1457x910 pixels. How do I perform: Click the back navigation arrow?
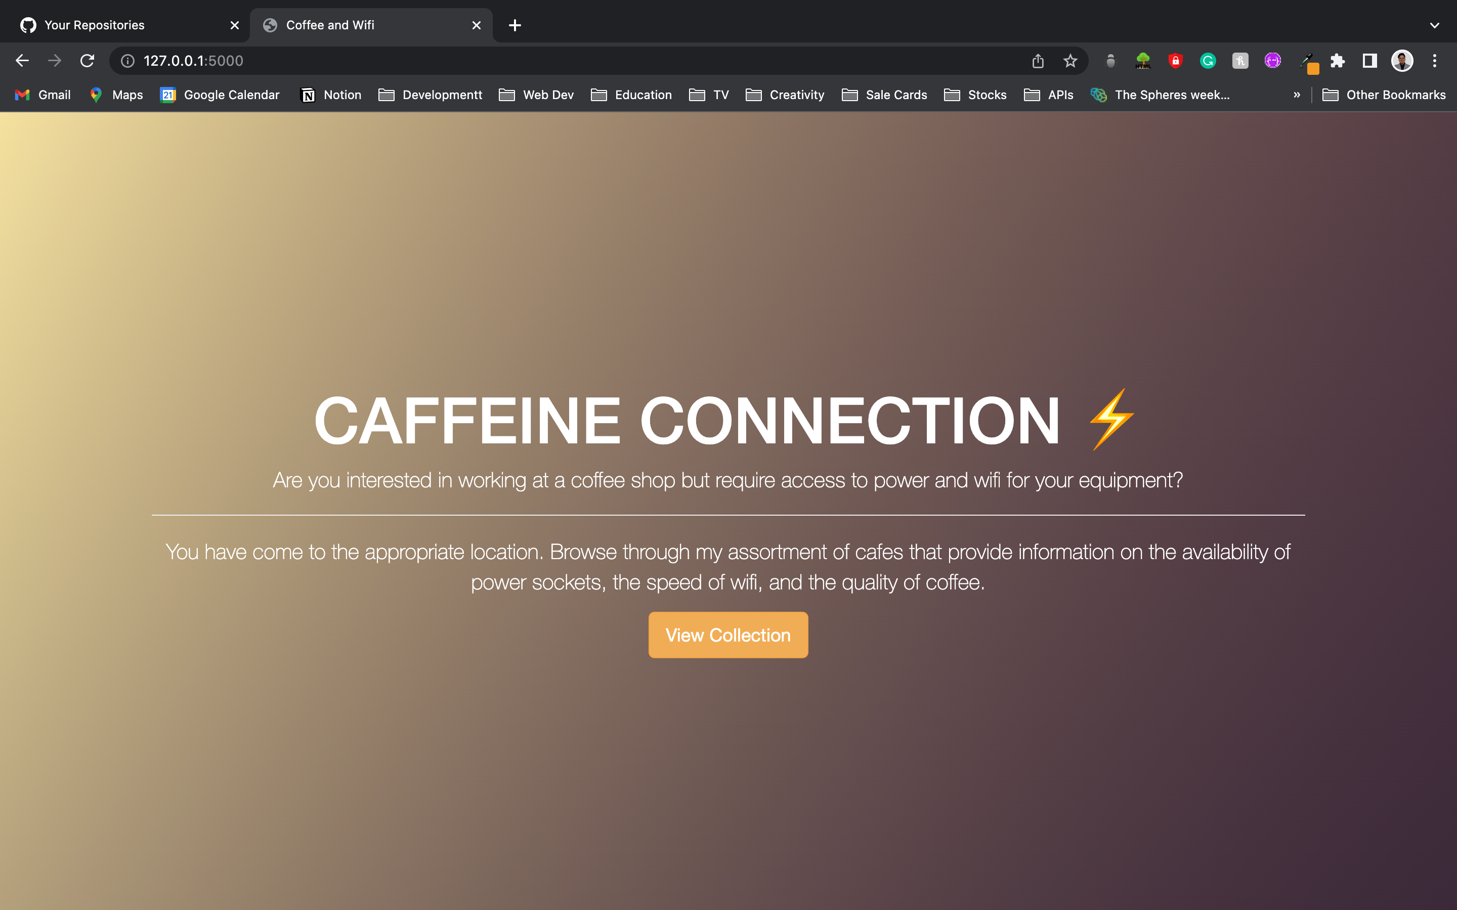click(22, 60)
